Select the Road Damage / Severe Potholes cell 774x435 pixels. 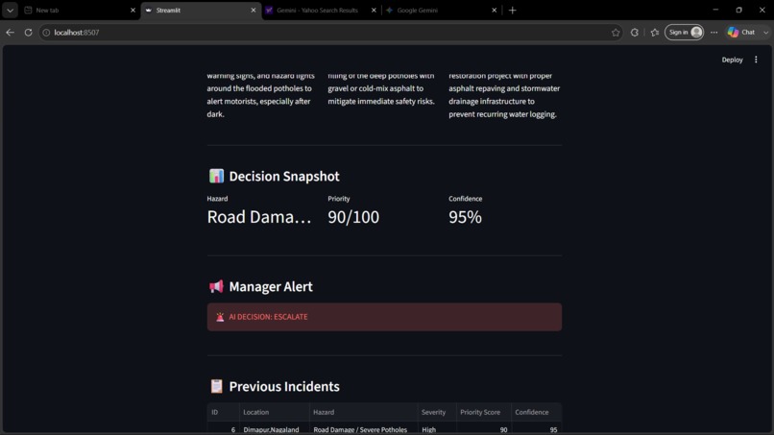(x=363, y=429)
